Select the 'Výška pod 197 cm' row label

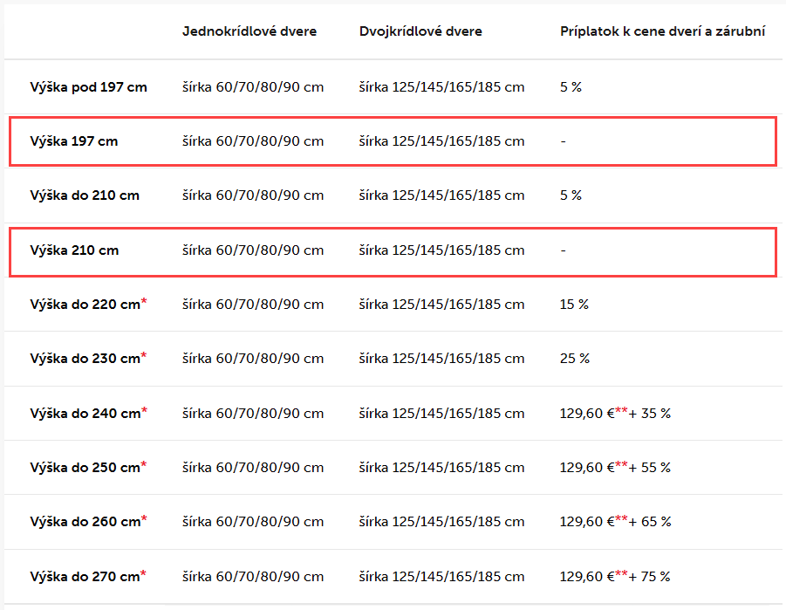(x=88, y=87)
